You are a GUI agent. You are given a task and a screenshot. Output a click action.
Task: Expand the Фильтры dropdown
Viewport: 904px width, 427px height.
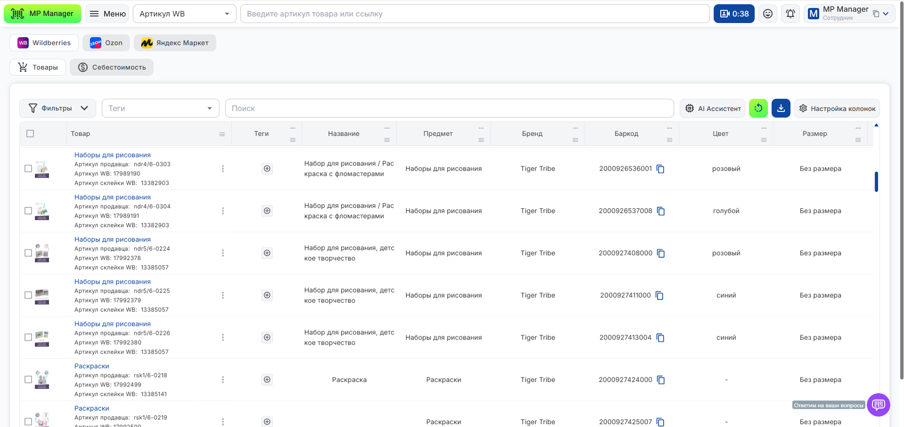click(x=57, y=108)
